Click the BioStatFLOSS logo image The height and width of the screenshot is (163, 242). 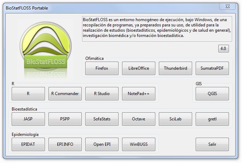[x=46, y=49]
